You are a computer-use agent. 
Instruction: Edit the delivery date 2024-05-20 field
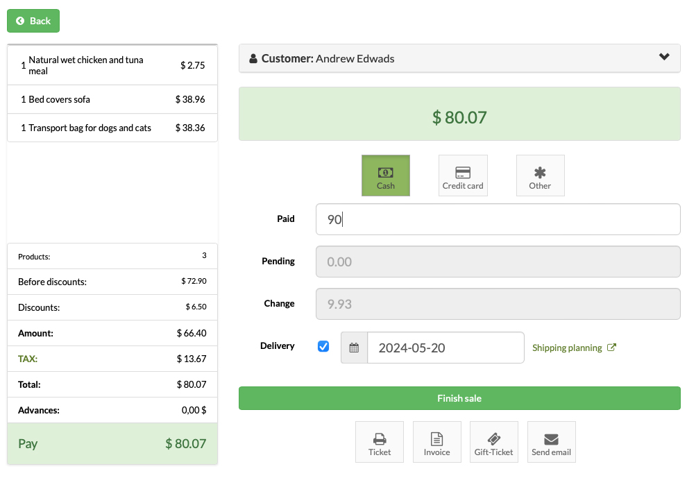(x=446, y=348)
